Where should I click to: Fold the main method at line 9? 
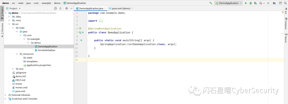click(x=87, y=40)
